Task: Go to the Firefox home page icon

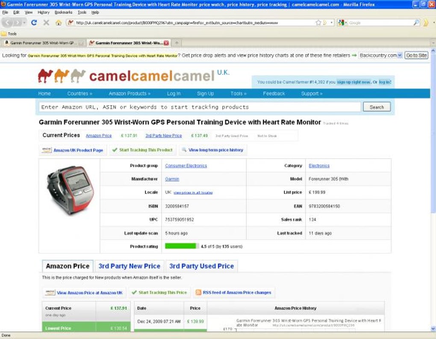Action: (59, 23)
